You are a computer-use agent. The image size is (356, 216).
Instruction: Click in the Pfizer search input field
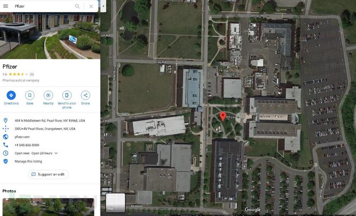click(x=43, y=6)
